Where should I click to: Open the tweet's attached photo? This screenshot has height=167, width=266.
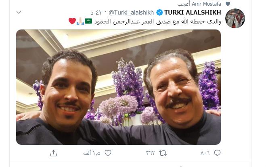118,87
